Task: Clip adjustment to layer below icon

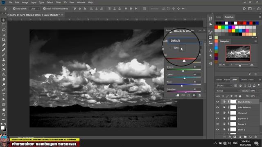Action: click(177, 95)
